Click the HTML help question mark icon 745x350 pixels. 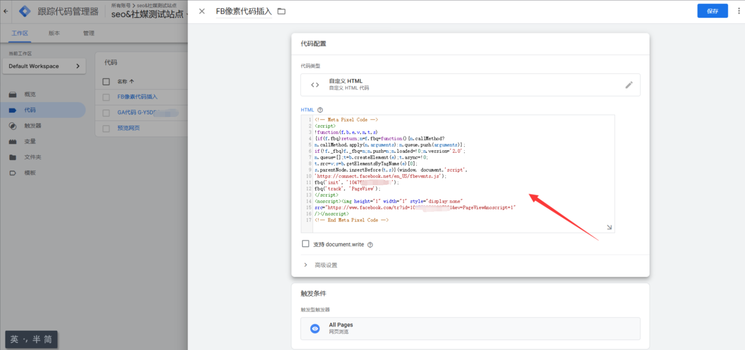(x=320, y=110)
